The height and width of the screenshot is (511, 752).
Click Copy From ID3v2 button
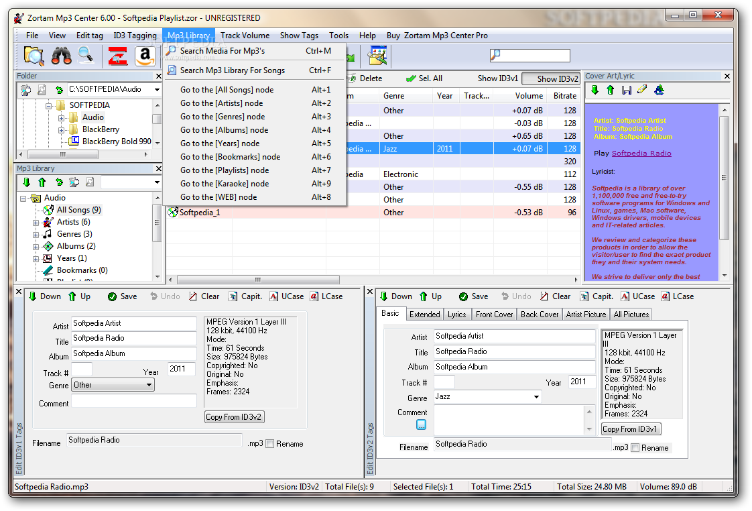[x=234, y=417]
